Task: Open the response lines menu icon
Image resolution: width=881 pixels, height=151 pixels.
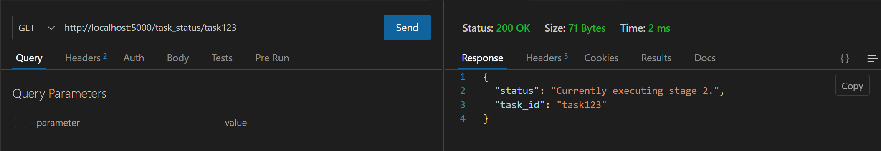Action: (x=872, y=58)
